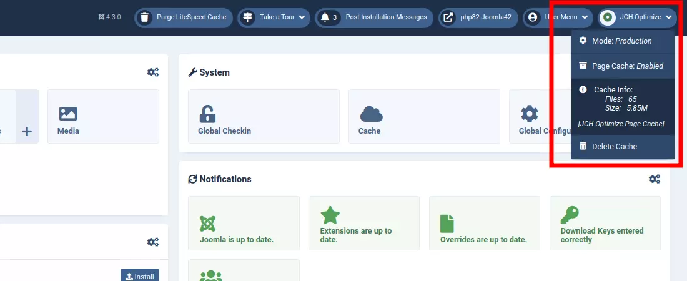The height and width of the screenshot is (281, 687).
Task: Open the Cache tile
Action: click(424, 117)
